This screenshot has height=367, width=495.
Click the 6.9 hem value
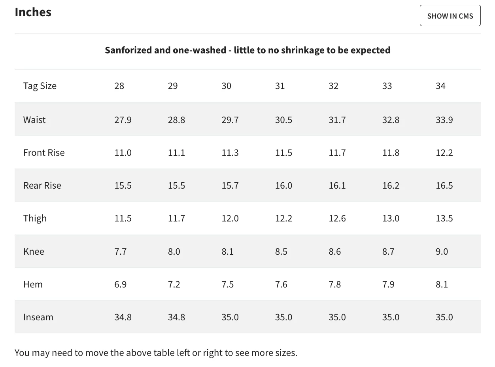121,284
